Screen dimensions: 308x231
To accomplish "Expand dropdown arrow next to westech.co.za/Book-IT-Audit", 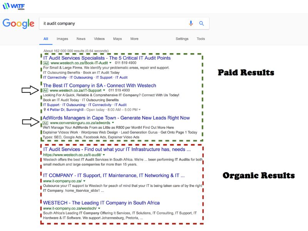I will click(110, 63).
